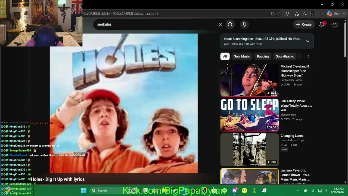
Task: Open the Pavarotti James Brown video thumbnail
Action: 250,176
